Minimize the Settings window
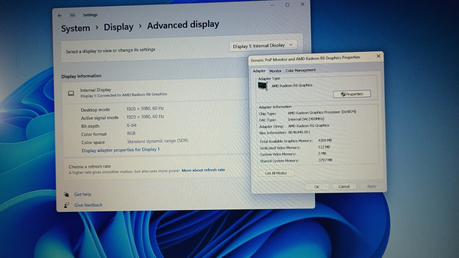The image size is (459, 258). pos(272,5)
